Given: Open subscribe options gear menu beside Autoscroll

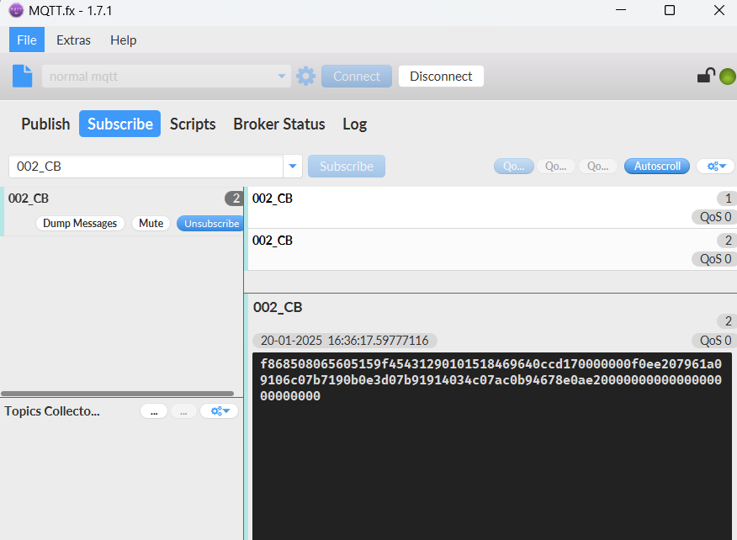Looking at the screenshot, I should [717, 166].
